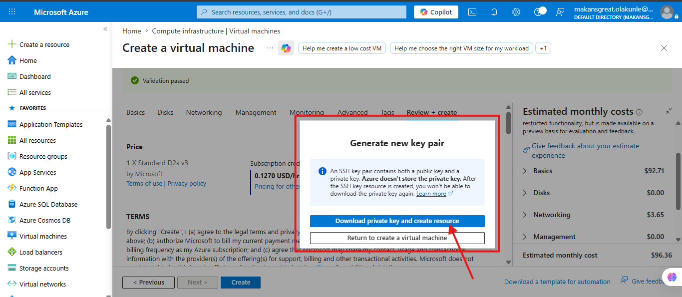This screenshot has height=297, width=682.
Task: Click the Create button at bottom
Action: tap(241, 282)
